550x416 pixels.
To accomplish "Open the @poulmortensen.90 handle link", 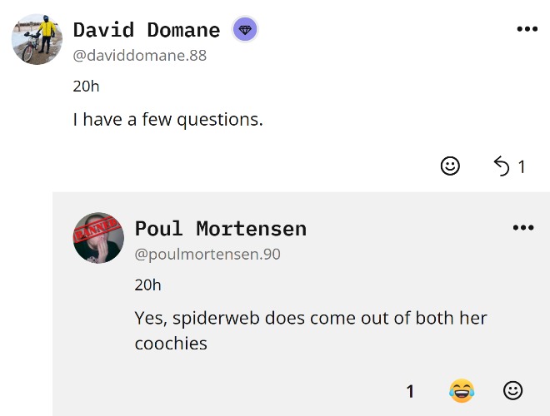I will tap(207, 254).
